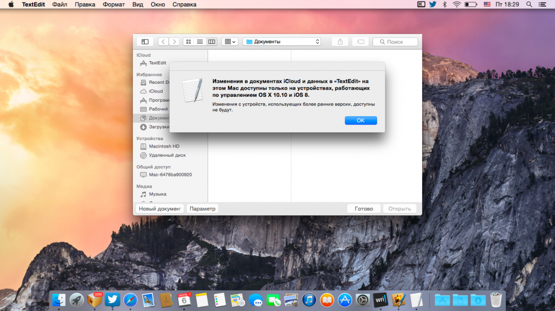This screenshot has height=311, width=555.
Task: Open the Справка menu
Action: tap(184, 4)
